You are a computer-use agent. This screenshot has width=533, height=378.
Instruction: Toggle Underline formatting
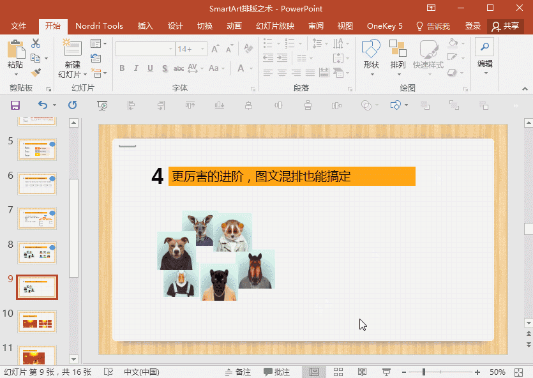pyautogui.click(x=150, y=68)
